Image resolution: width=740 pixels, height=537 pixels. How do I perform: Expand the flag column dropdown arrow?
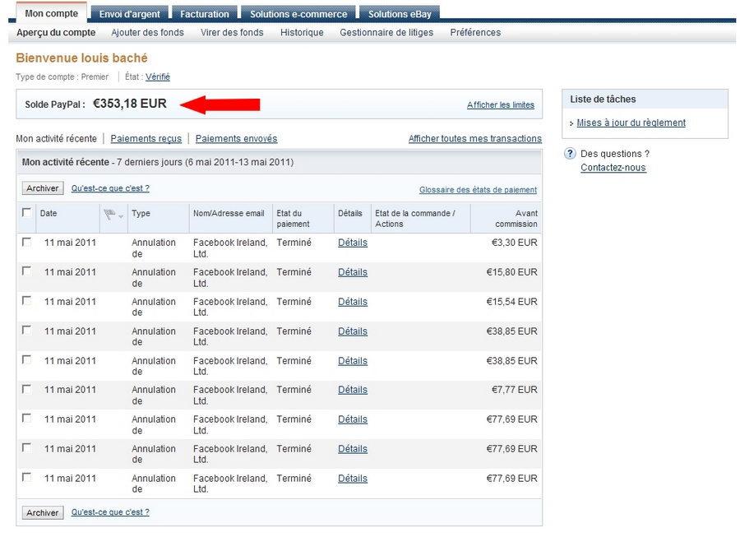click(x=121, y=216)
